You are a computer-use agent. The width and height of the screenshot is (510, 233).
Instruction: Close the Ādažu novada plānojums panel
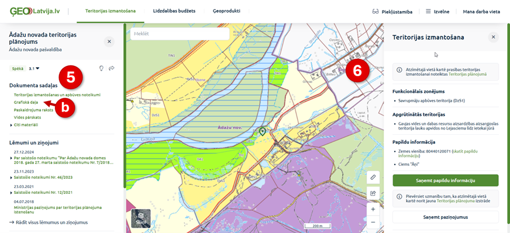109,41
